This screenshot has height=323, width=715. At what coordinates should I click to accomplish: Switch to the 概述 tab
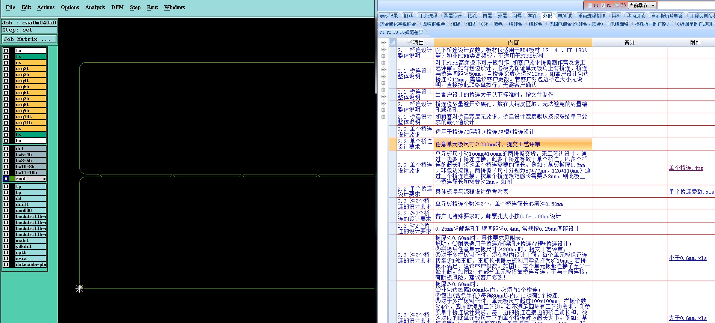[x=408, y=16]
